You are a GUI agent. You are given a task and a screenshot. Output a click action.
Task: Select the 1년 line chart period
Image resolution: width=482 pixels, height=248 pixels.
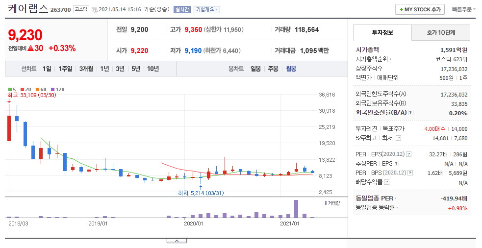[104, 69]
